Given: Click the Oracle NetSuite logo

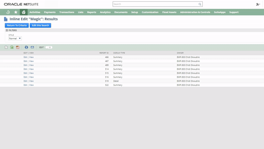Looking at the screenshot, I should [x=21, y=4].
